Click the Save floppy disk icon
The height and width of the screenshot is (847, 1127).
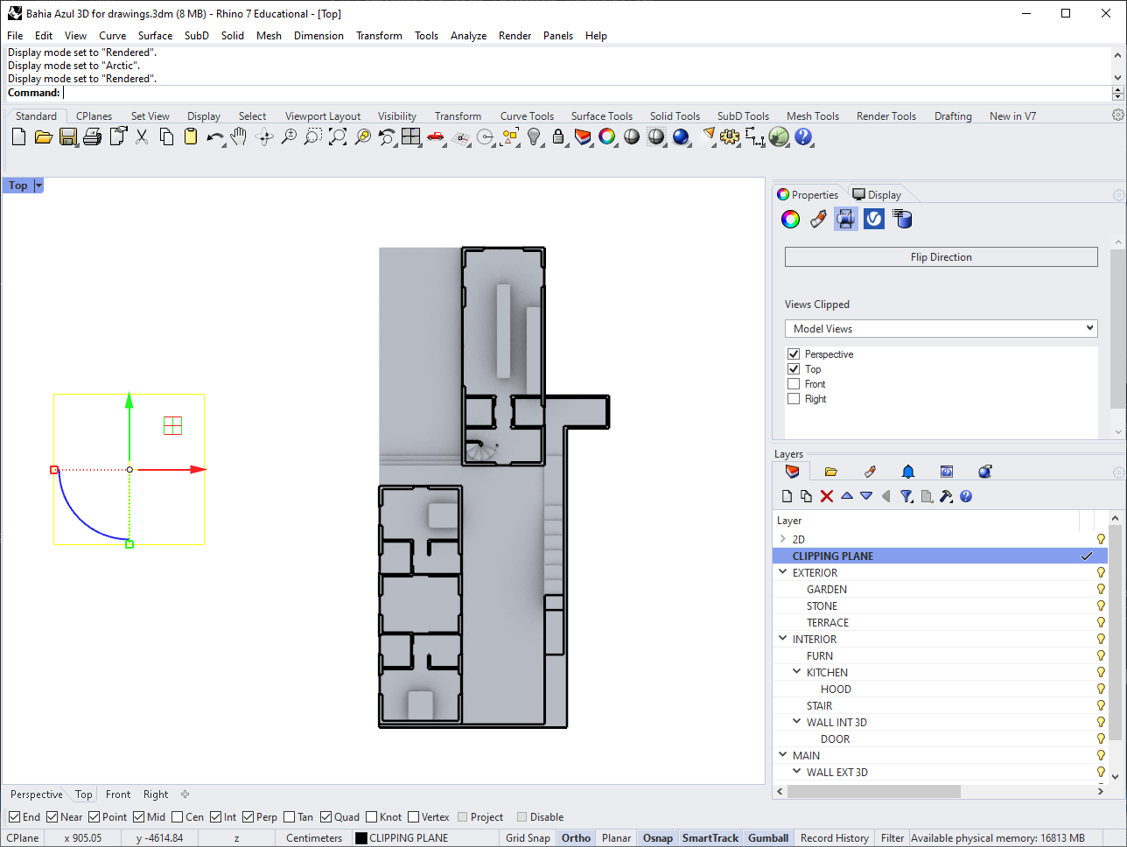(67, 136)
